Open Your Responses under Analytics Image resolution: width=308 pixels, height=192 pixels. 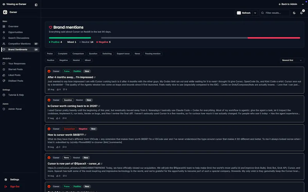pos(20,64)
